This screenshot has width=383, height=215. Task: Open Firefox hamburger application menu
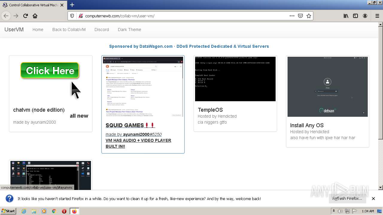377,16
